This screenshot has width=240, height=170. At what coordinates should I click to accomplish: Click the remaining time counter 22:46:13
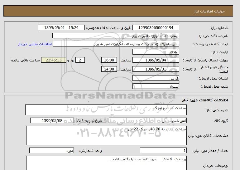(x=54, y=60)
